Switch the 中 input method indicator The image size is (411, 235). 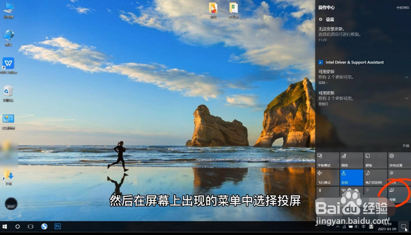coord(364,226)
